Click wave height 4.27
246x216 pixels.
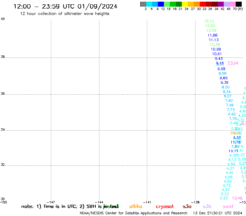pos(230,168)
